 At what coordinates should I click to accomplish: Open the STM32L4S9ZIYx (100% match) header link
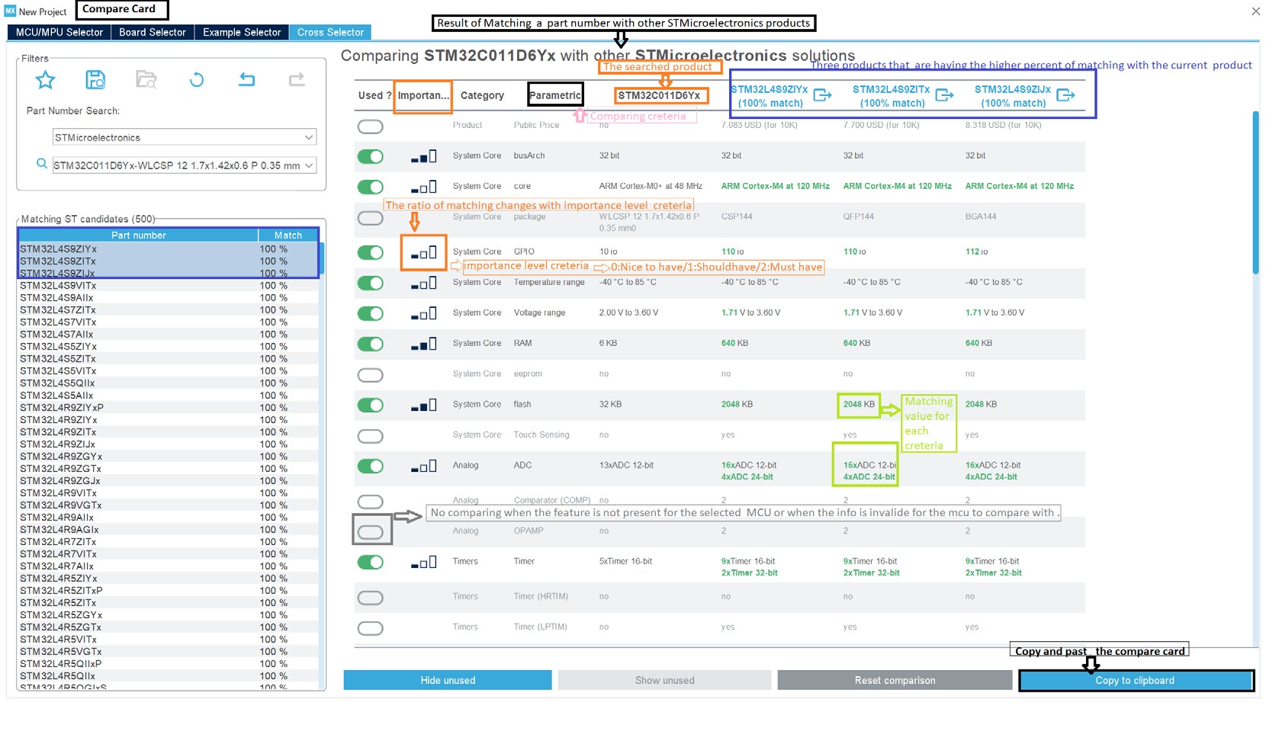tap(770, 96)
